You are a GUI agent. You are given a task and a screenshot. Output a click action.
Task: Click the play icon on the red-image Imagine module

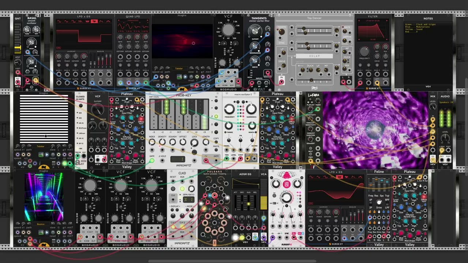(x=185, y=77)
